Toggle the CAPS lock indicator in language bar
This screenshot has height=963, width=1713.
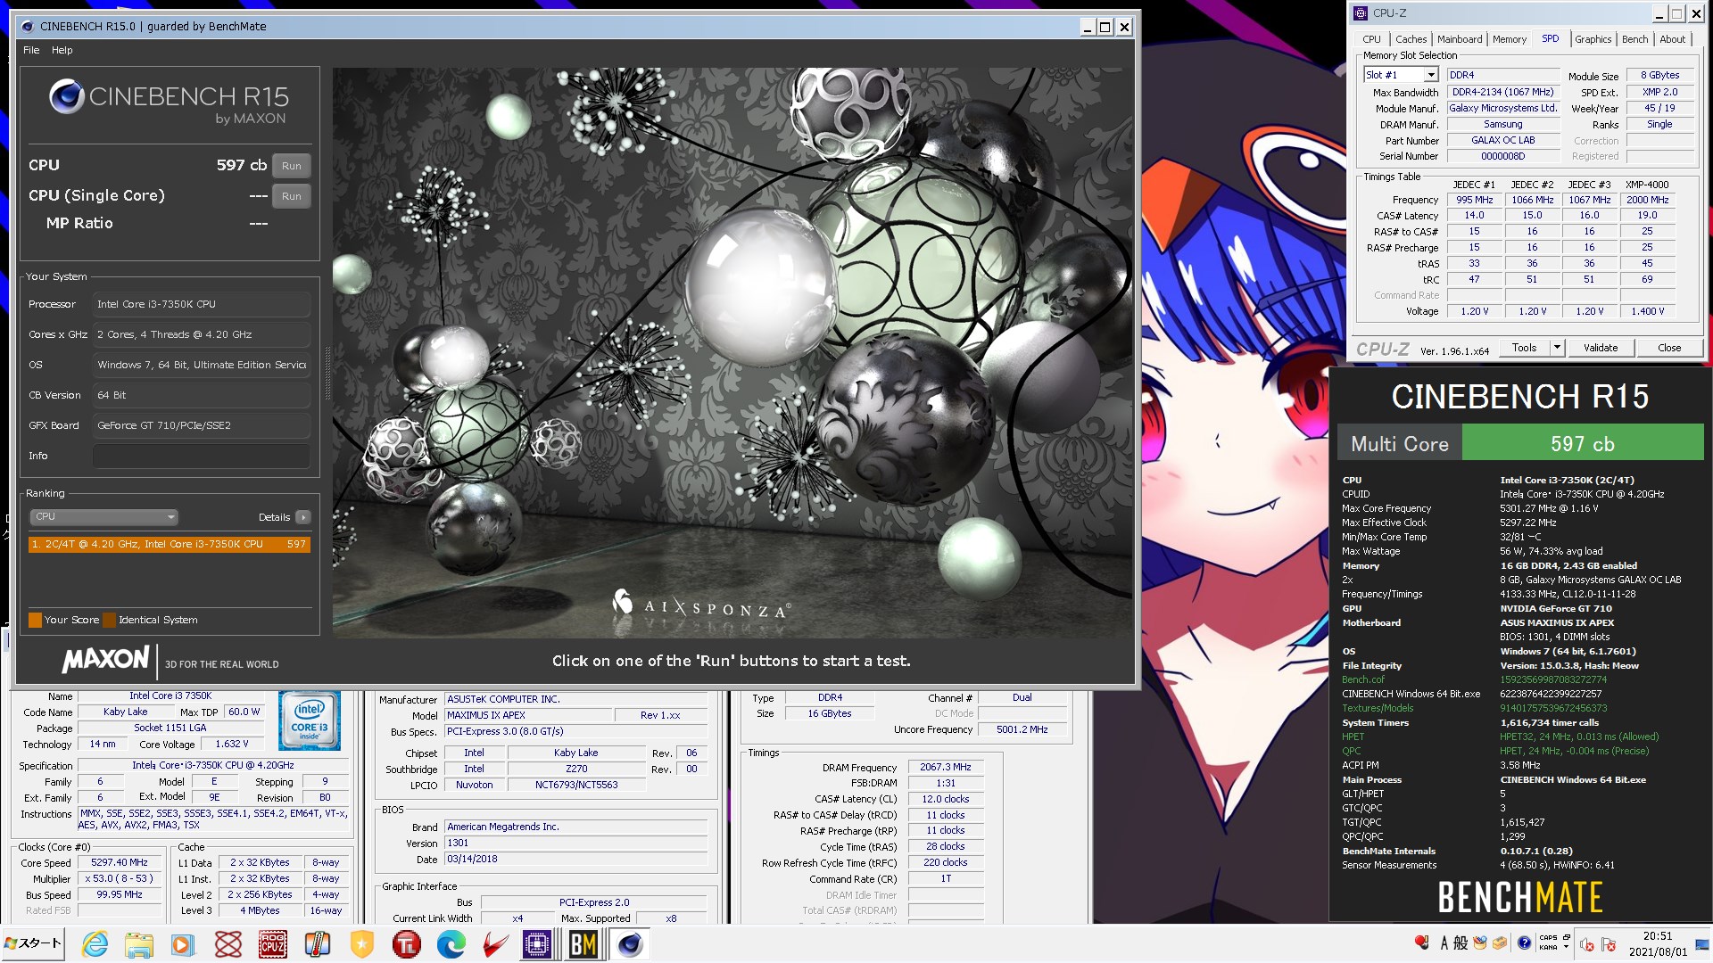[x=1548, y=937]
